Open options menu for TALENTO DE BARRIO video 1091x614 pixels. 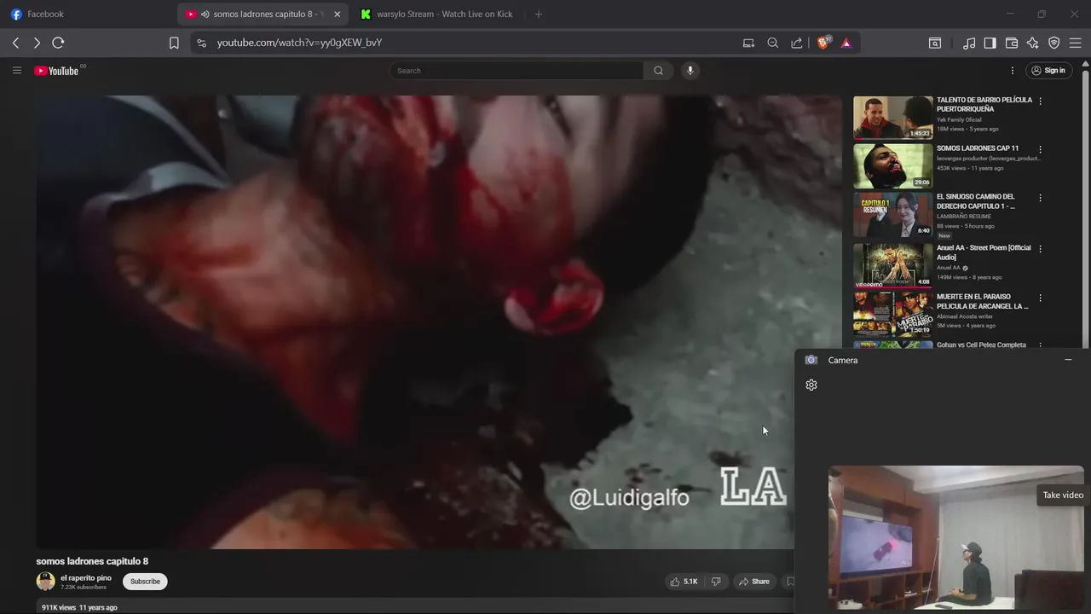(x=1040, y=101)
